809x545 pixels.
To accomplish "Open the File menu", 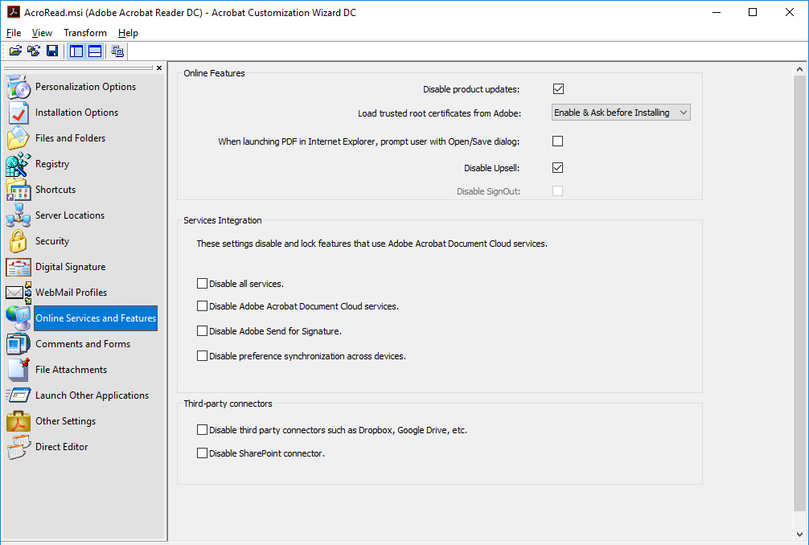I will pos(14,33).
